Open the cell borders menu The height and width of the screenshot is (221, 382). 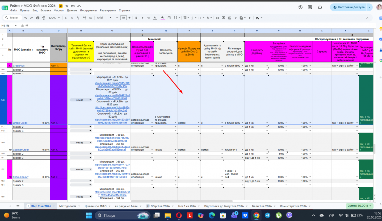point(169,18)
